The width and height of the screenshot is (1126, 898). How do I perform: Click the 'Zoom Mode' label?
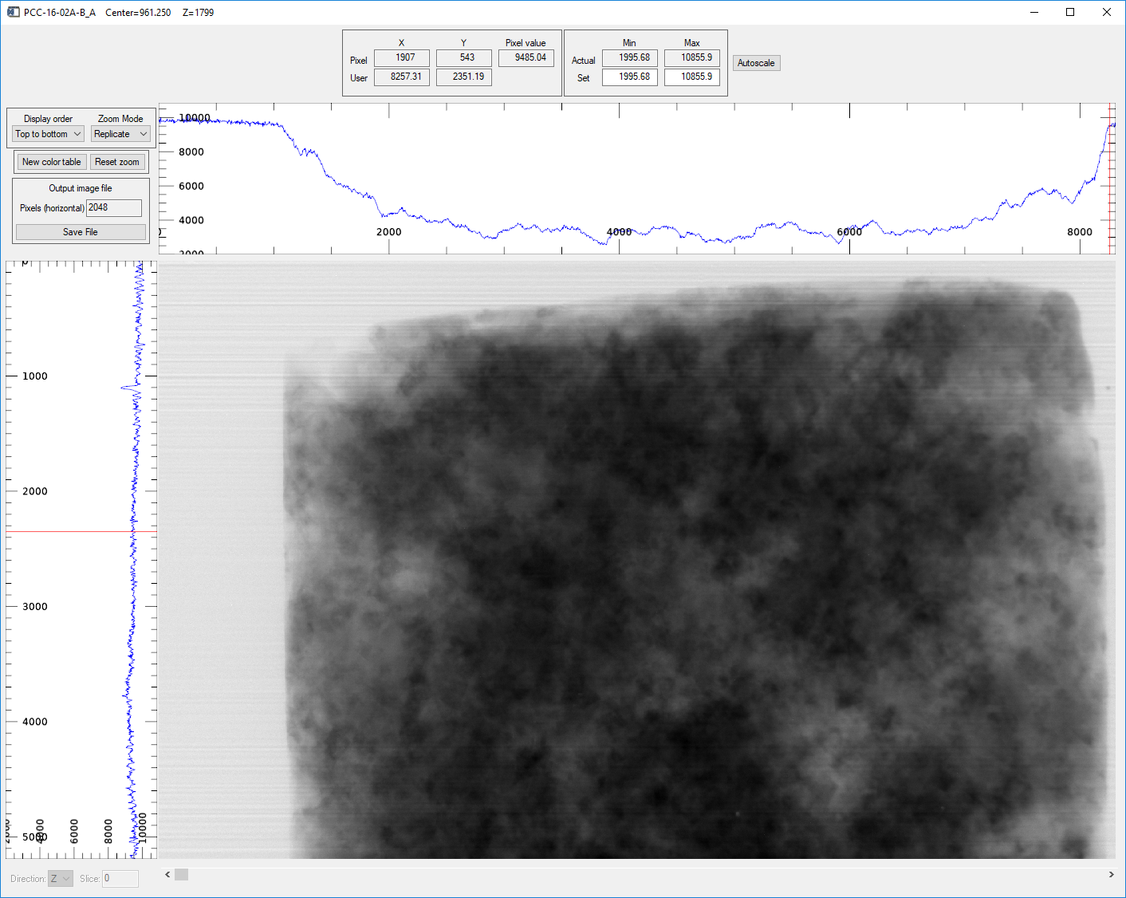[x=120, y=119]
